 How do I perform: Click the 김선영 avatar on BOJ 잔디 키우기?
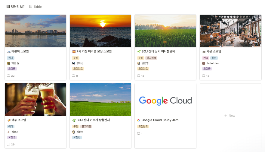click(73, 132)
